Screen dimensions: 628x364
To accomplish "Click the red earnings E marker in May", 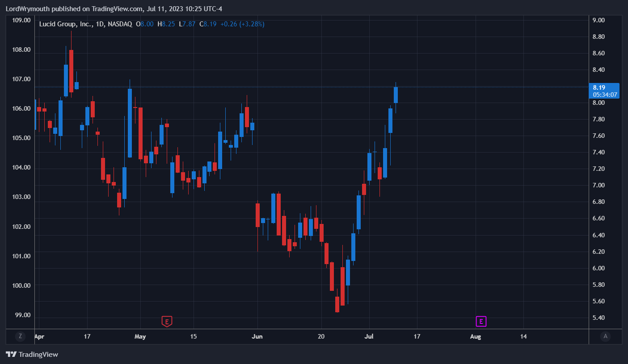I will (166, 321).
